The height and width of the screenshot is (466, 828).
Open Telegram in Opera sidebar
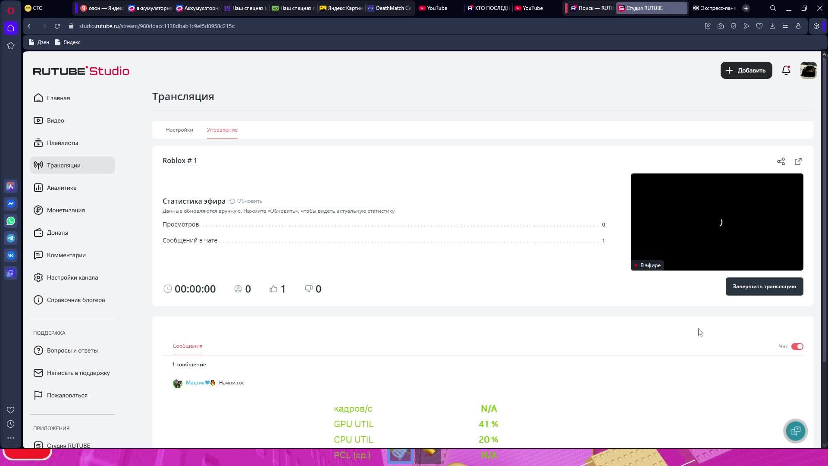11,238
